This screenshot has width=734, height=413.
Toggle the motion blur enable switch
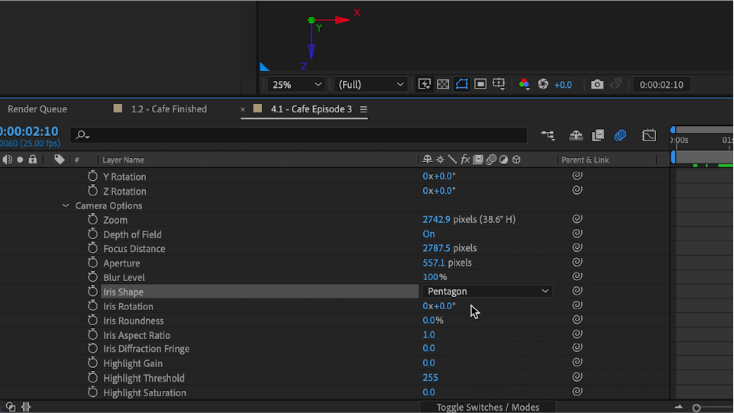tap(620, 136)
